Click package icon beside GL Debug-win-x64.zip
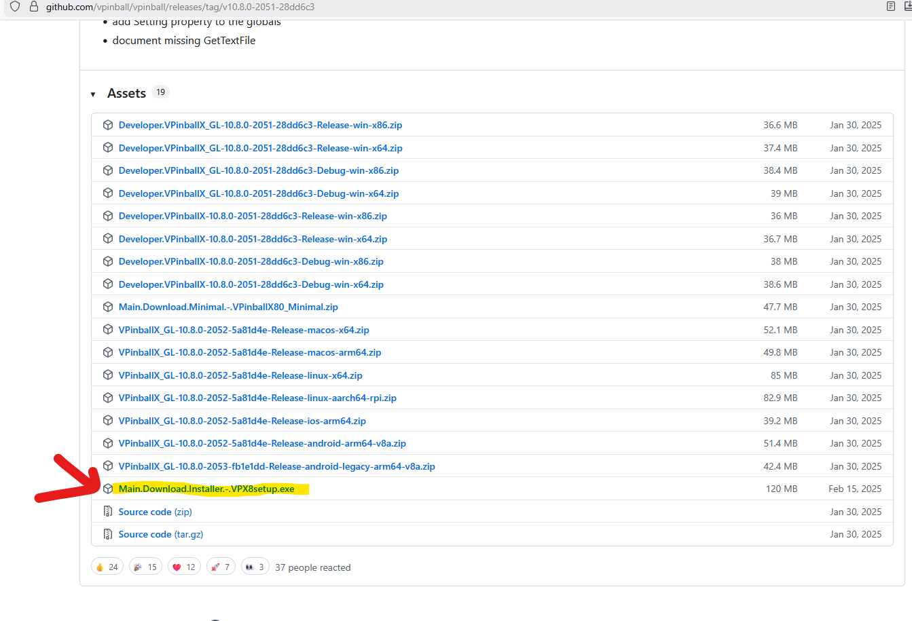The width and height of the screenshot is (912, 621). point(107,193)
